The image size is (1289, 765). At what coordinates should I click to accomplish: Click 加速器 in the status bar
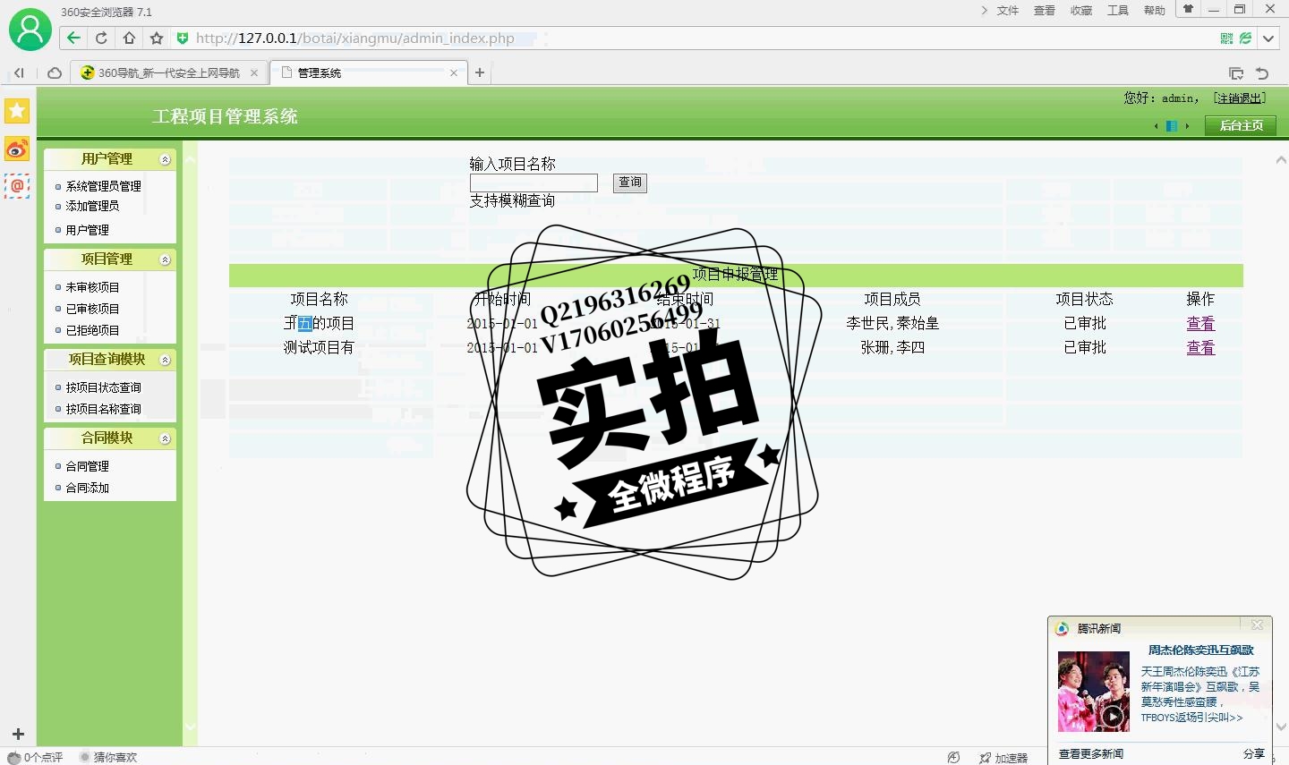coord(1003,758)
